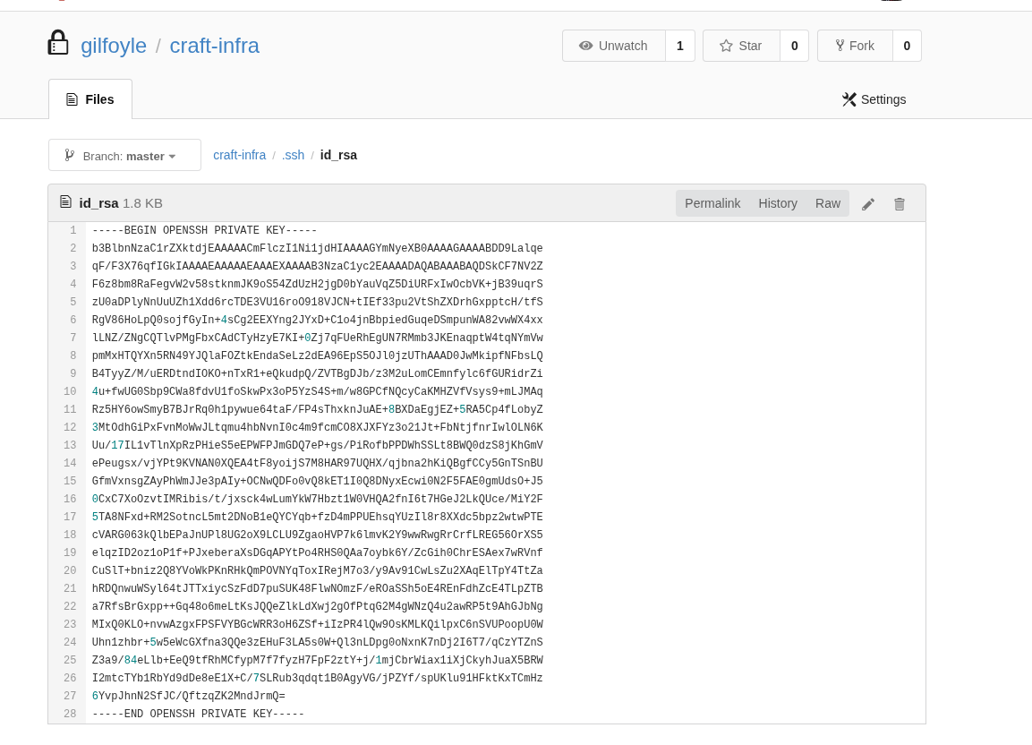This screenshot has height=745, width=1032.
Task: Click the line starting with 6YvpJhnN2SfJC
Action: tap(188, 697)
